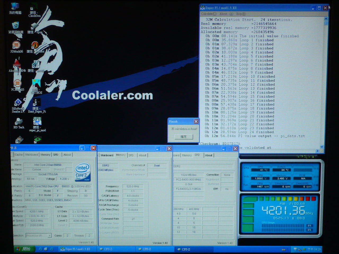This screenshot has width=339, height=254.
Task: Click the CPU temperature readout 41 °C
Action: click(260, 170)
